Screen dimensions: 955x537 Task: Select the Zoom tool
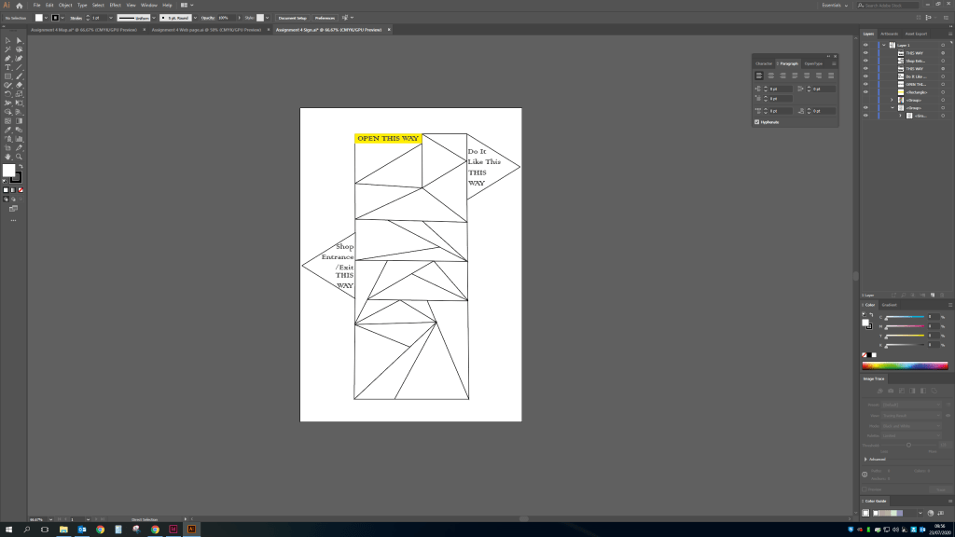tap(19, 157)
